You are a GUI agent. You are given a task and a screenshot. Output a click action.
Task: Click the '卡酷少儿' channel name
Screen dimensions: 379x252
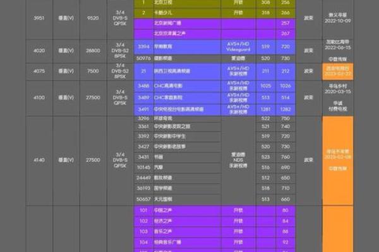click(x=163, y=13)
